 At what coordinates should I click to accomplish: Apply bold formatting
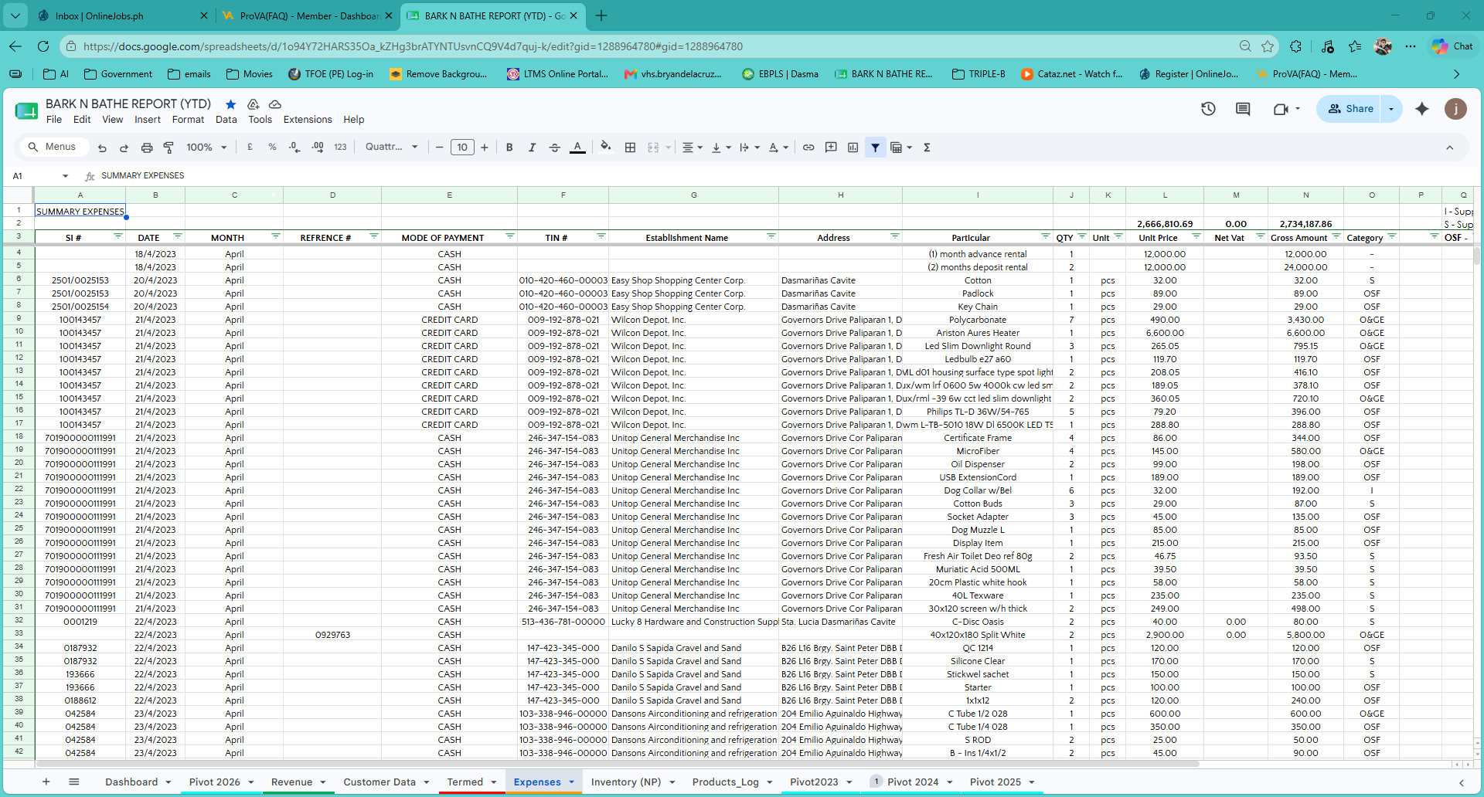pos(509,148)
